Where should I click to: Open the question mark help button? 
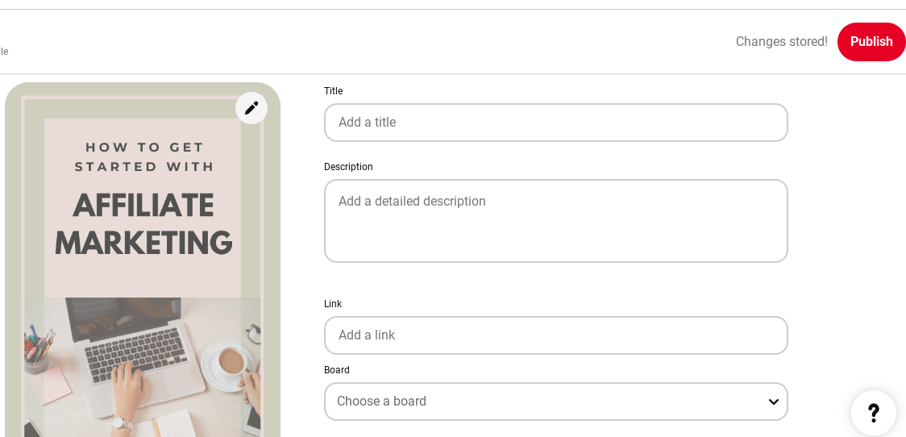click(x=873, y=413)
